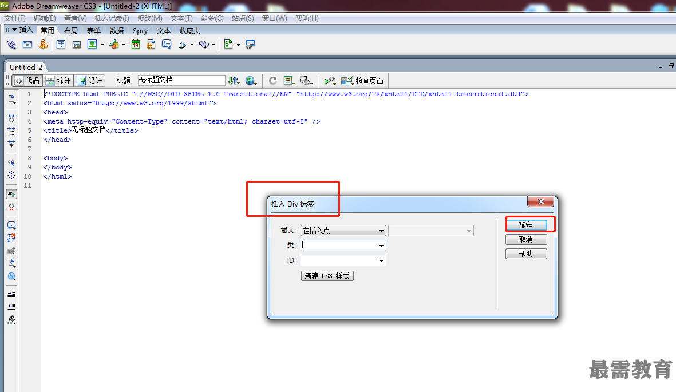Insert Div tag icon in toolbar

pyautogui.click(x=77, y=45)
